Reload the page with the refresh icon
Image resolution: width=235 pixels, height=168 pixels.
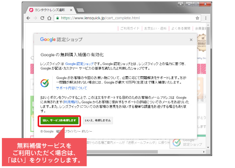tap(42, 18)
